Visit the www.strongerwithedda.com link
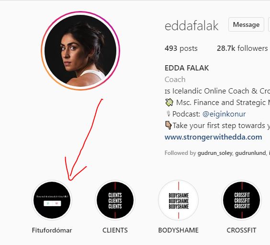The image size is (270, 245). 214,137
